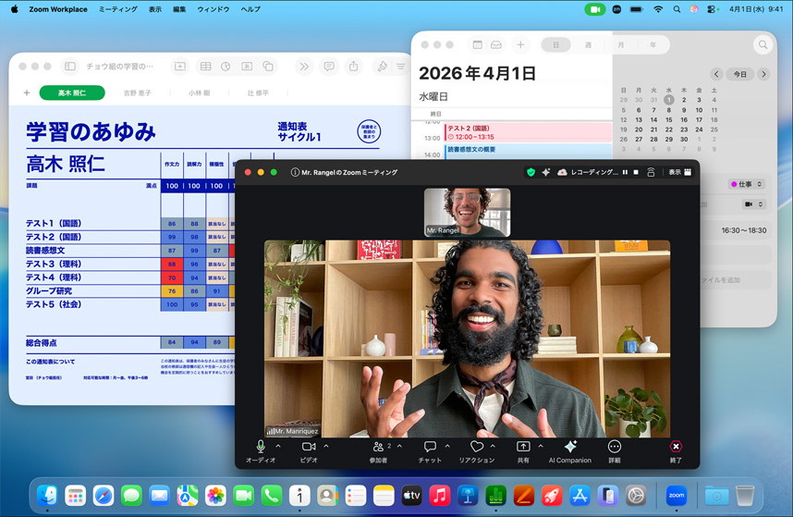Open the チャット chat panel
The width and height of the screenshot is (793, 517).
click(430, 447)
